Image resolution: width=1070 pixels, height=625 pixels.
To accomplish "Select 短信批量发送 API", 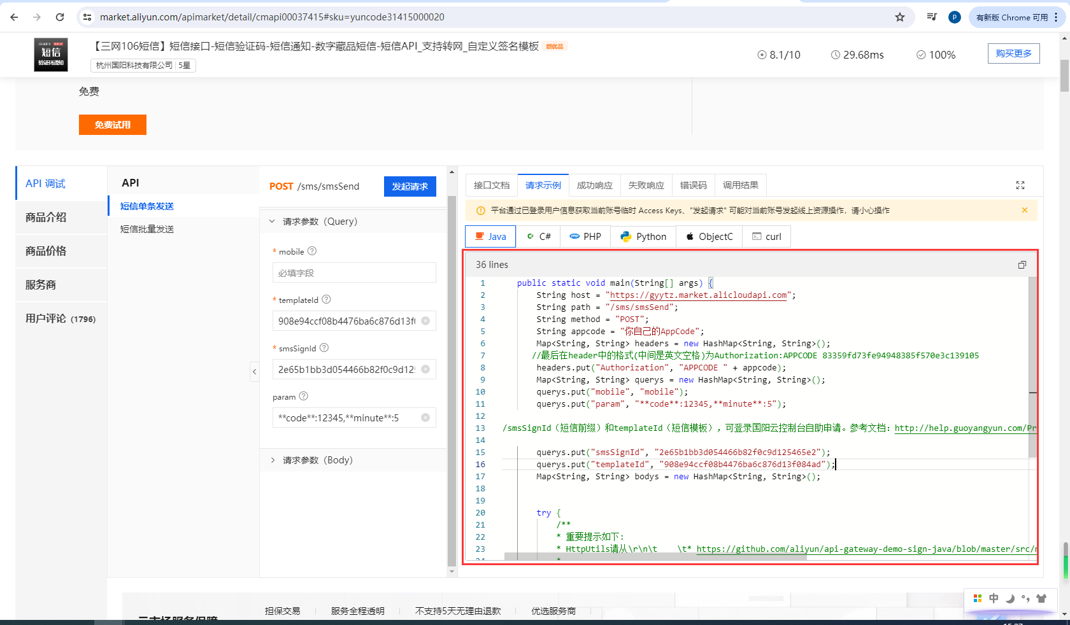I will tap(147, 229).
